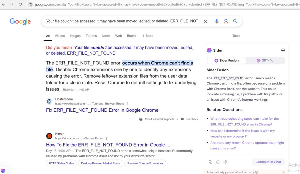Viewport: 300px width, 174px height.
Task: Click the Continue in Chat button
Action: click(268, 162)
